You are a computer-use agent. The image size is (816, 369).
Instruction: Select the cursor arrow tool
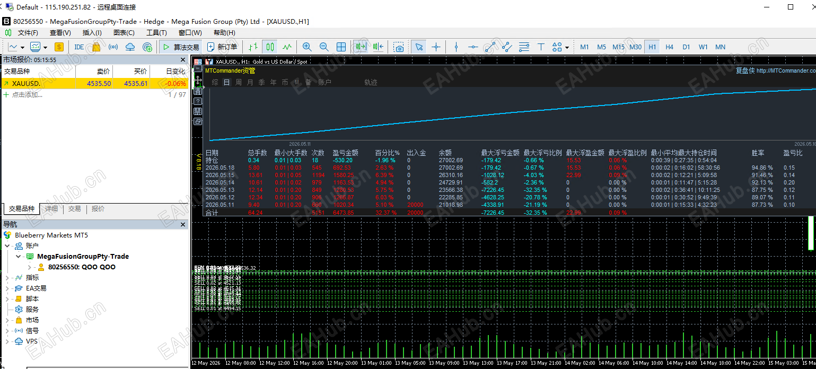[419, 47]
